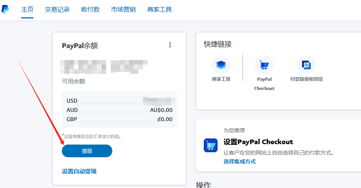Viewport: 361px width, 188px height.
Task: Open the 商家工具 quick link icon
Action: (221, 65)
